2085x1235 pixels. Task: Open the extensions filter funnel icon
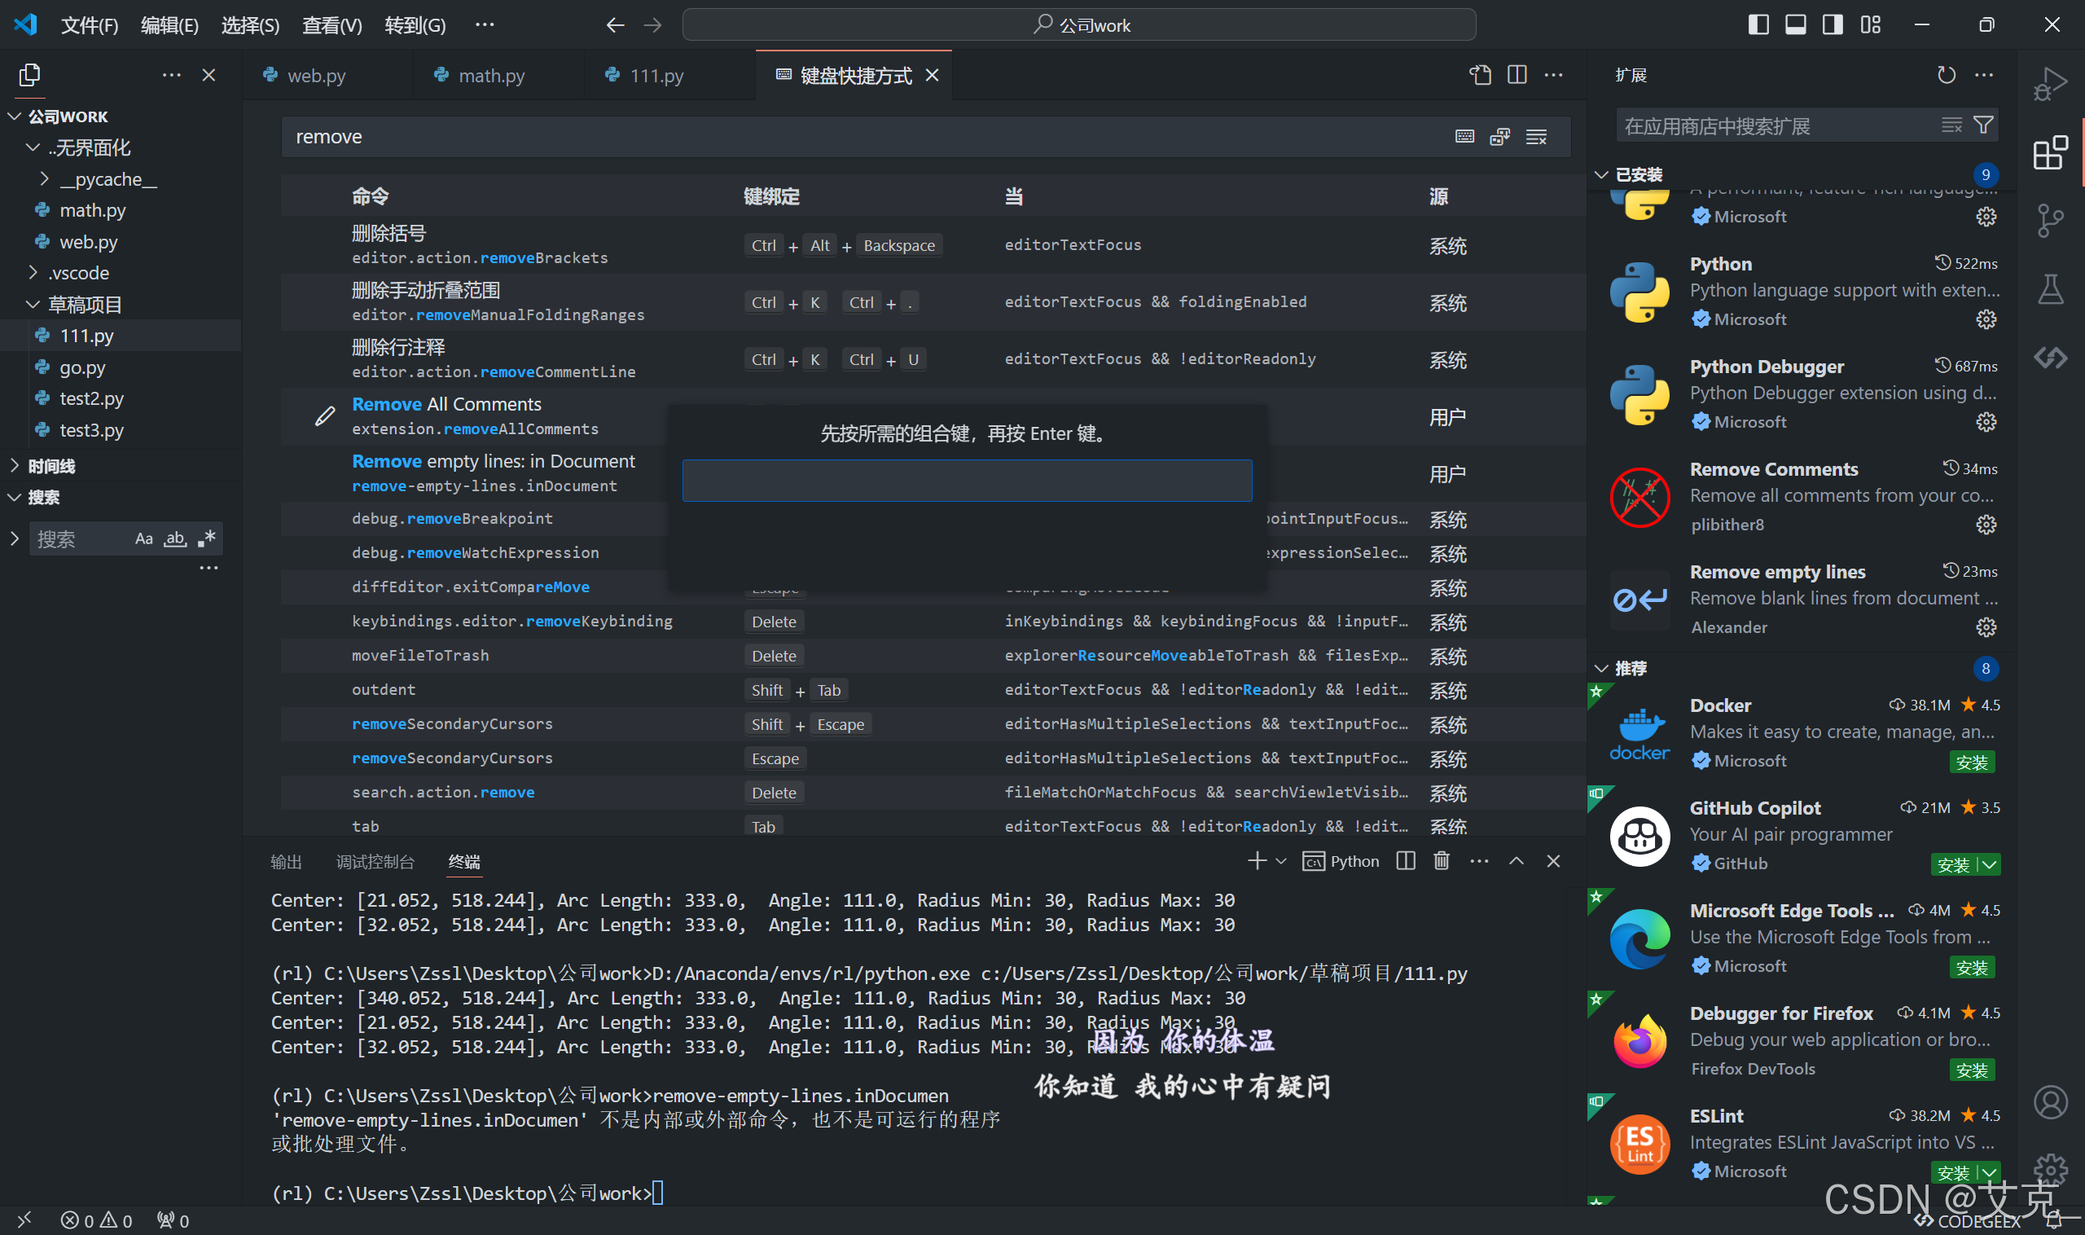[1983, 125]
